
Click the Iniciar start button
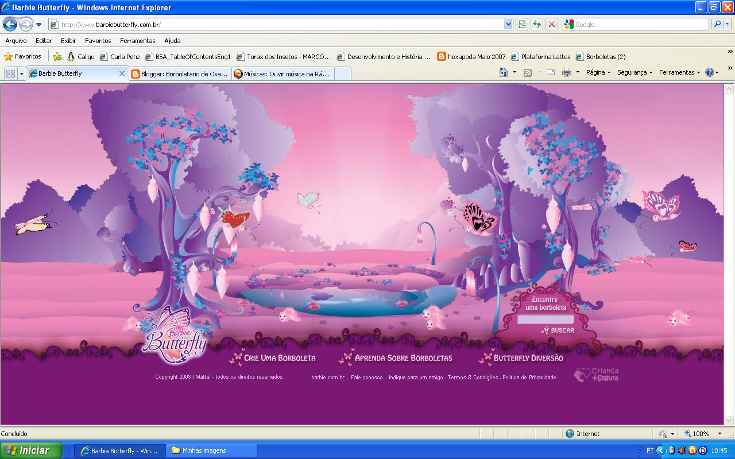coord(30,450)
